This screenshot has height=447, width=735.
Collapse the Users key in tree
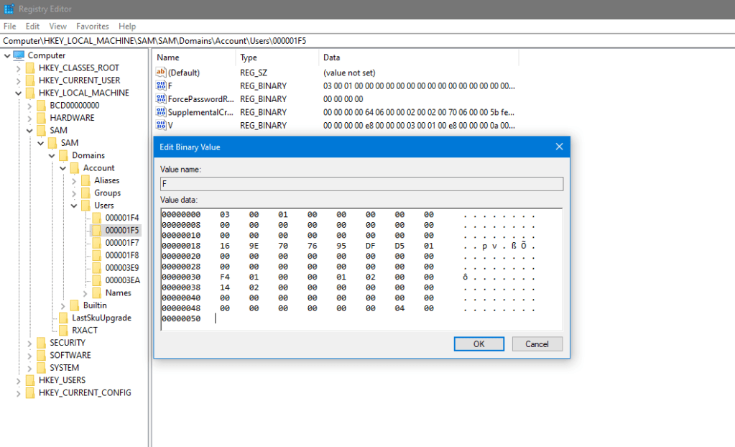pos(74,206)
